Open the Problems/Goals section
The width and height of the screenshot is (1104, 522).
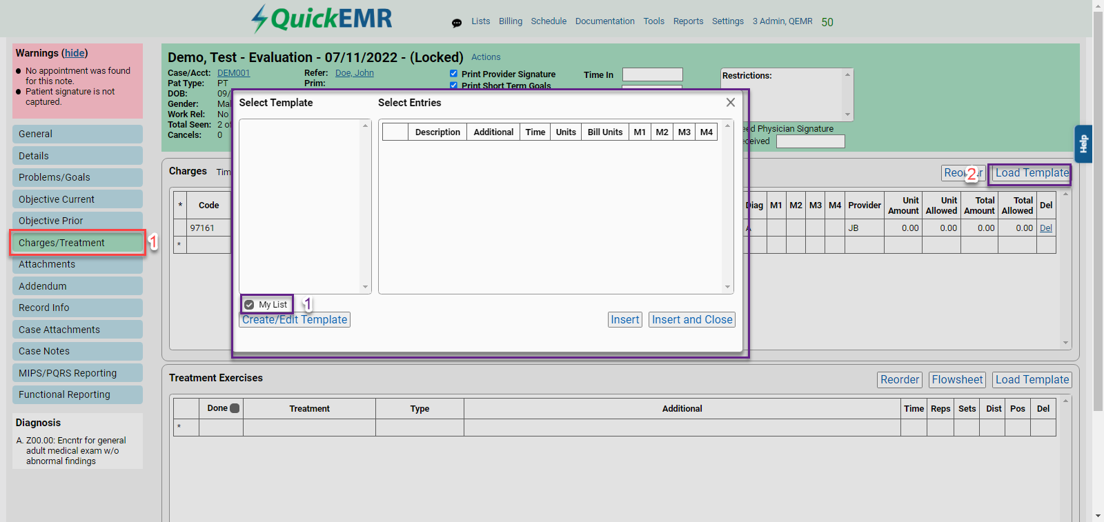(x=77, y=177)
